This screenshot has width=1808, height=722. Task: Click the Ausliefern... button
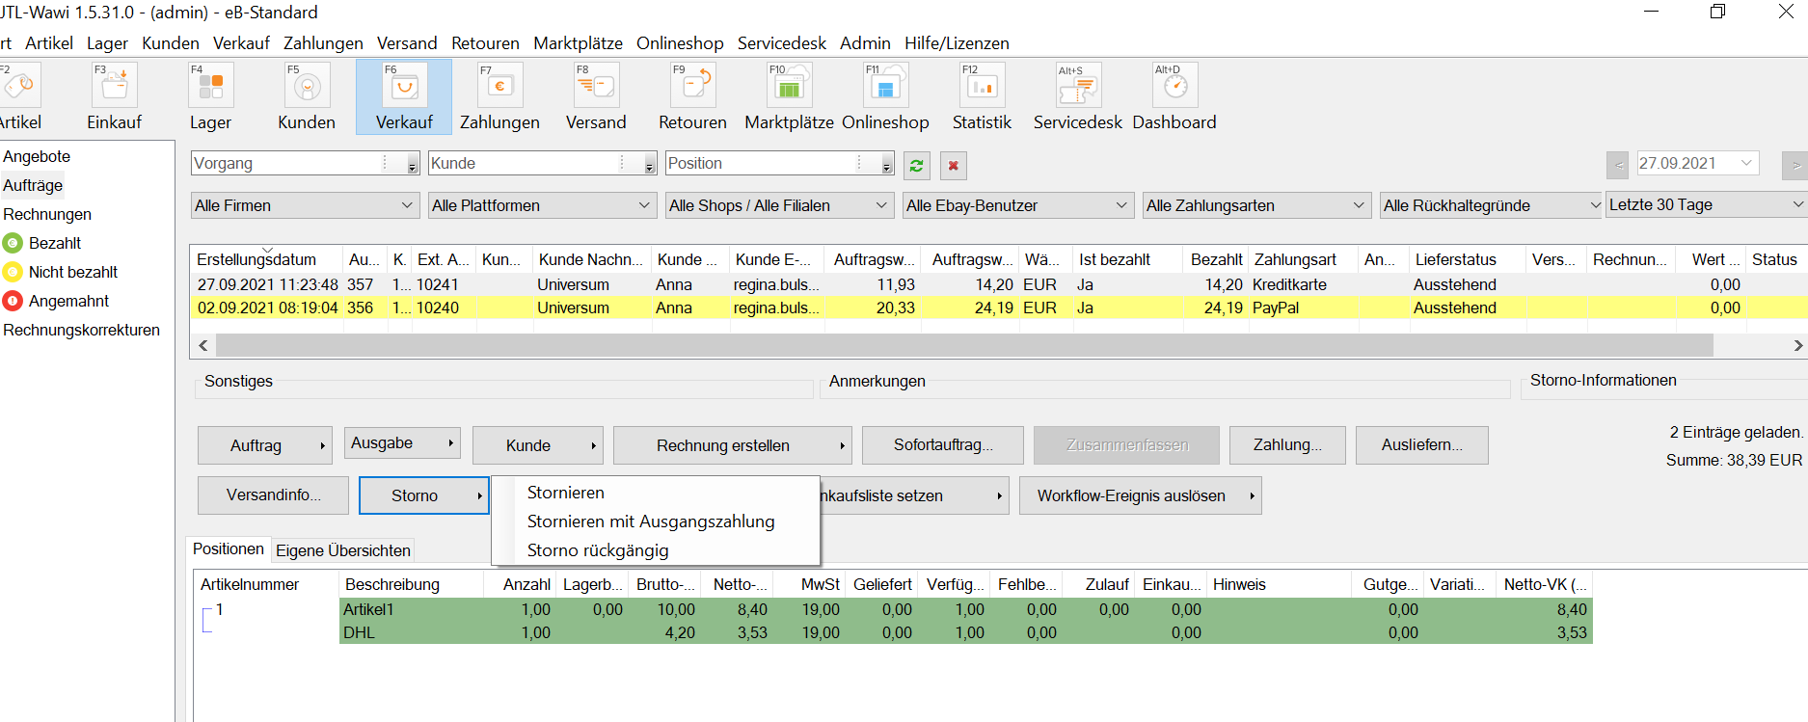click(x=1421, y=445)
